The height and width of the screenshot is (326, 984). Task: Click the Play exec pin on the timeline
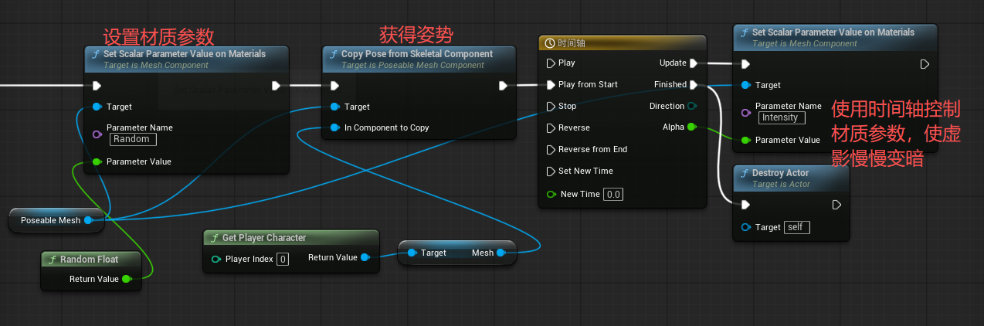[551, 63]
